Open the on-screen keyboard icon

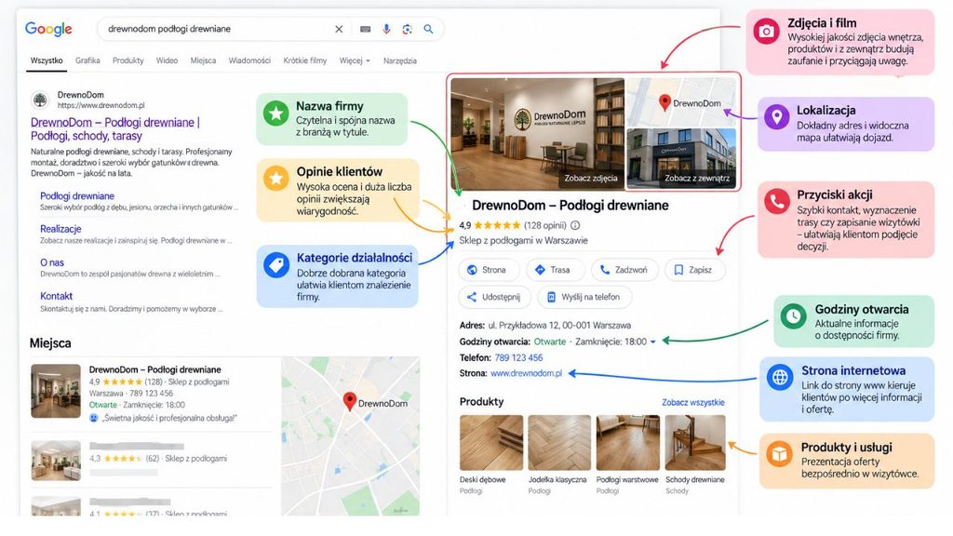[365, 29]
